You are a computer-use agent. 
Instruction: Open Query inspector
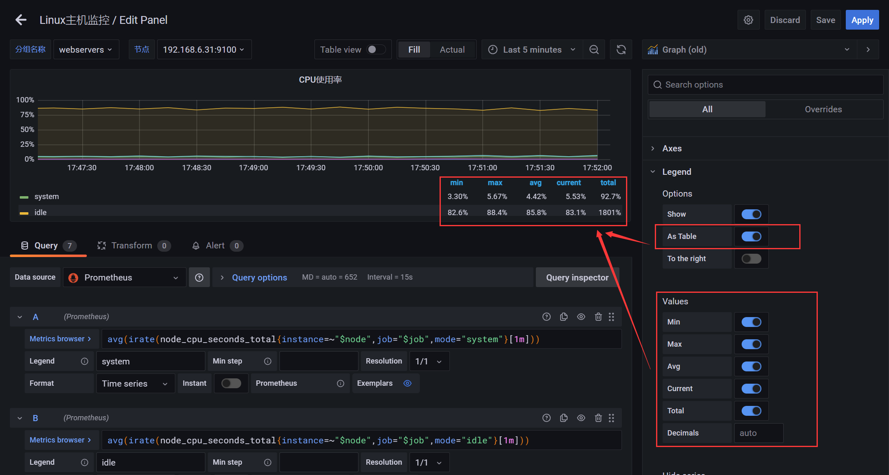[x=577, y=278]
